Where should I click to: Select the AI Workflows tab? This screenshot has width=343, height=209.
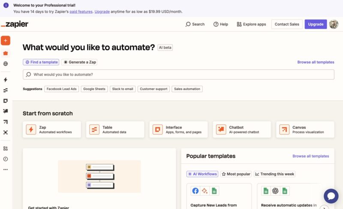pyautogui.click(x=202, y=174)
